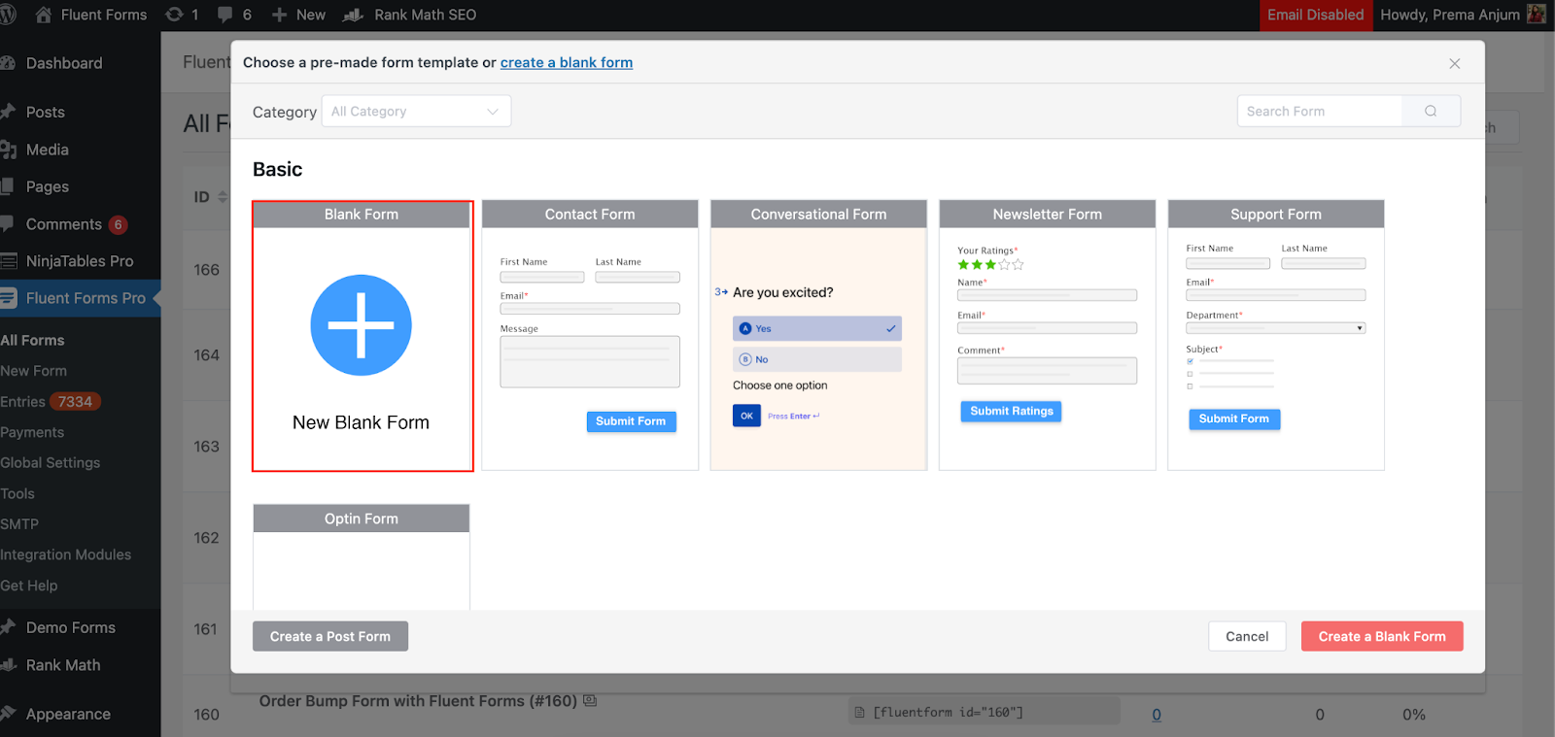
Task: Click the Order Bump Form with Fluent Forms title
Action: coord(418,700)
